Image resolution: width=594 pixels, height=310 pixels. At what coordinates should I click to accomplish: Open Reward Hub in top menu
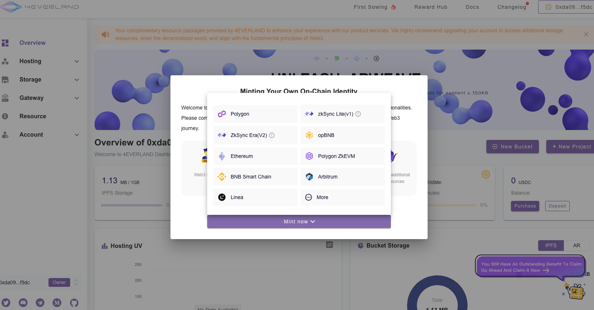[x=431, y=7]
